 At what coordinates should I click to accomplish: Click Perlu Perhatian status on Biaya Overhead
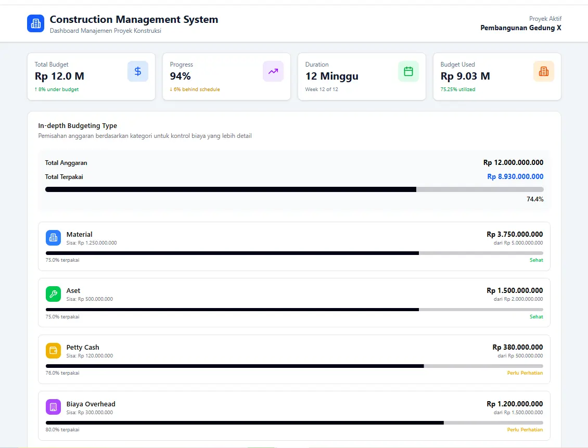pos(525,429)
